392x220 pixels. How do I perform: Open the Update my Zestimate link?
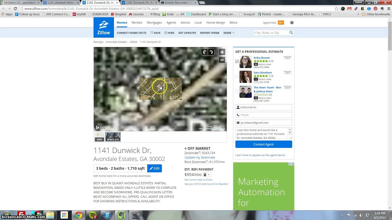[200, 157]
